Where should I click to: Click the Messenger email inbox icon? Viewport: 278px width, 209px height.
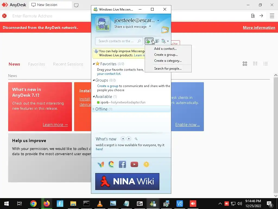tap(165, 30)
